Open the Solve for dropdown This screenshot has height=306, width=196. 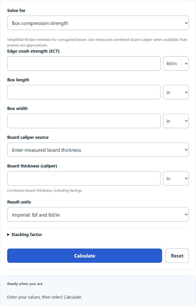point(98,23)
